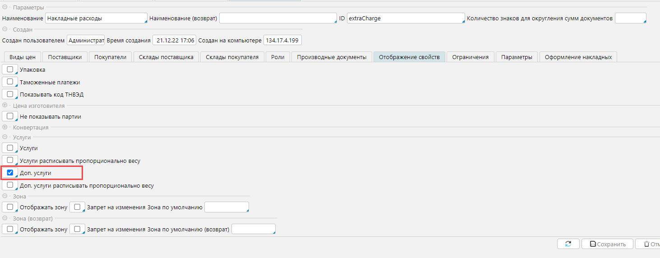Click the trash icon button
This screenshot has height=258, width=660.
pos(647,244)
